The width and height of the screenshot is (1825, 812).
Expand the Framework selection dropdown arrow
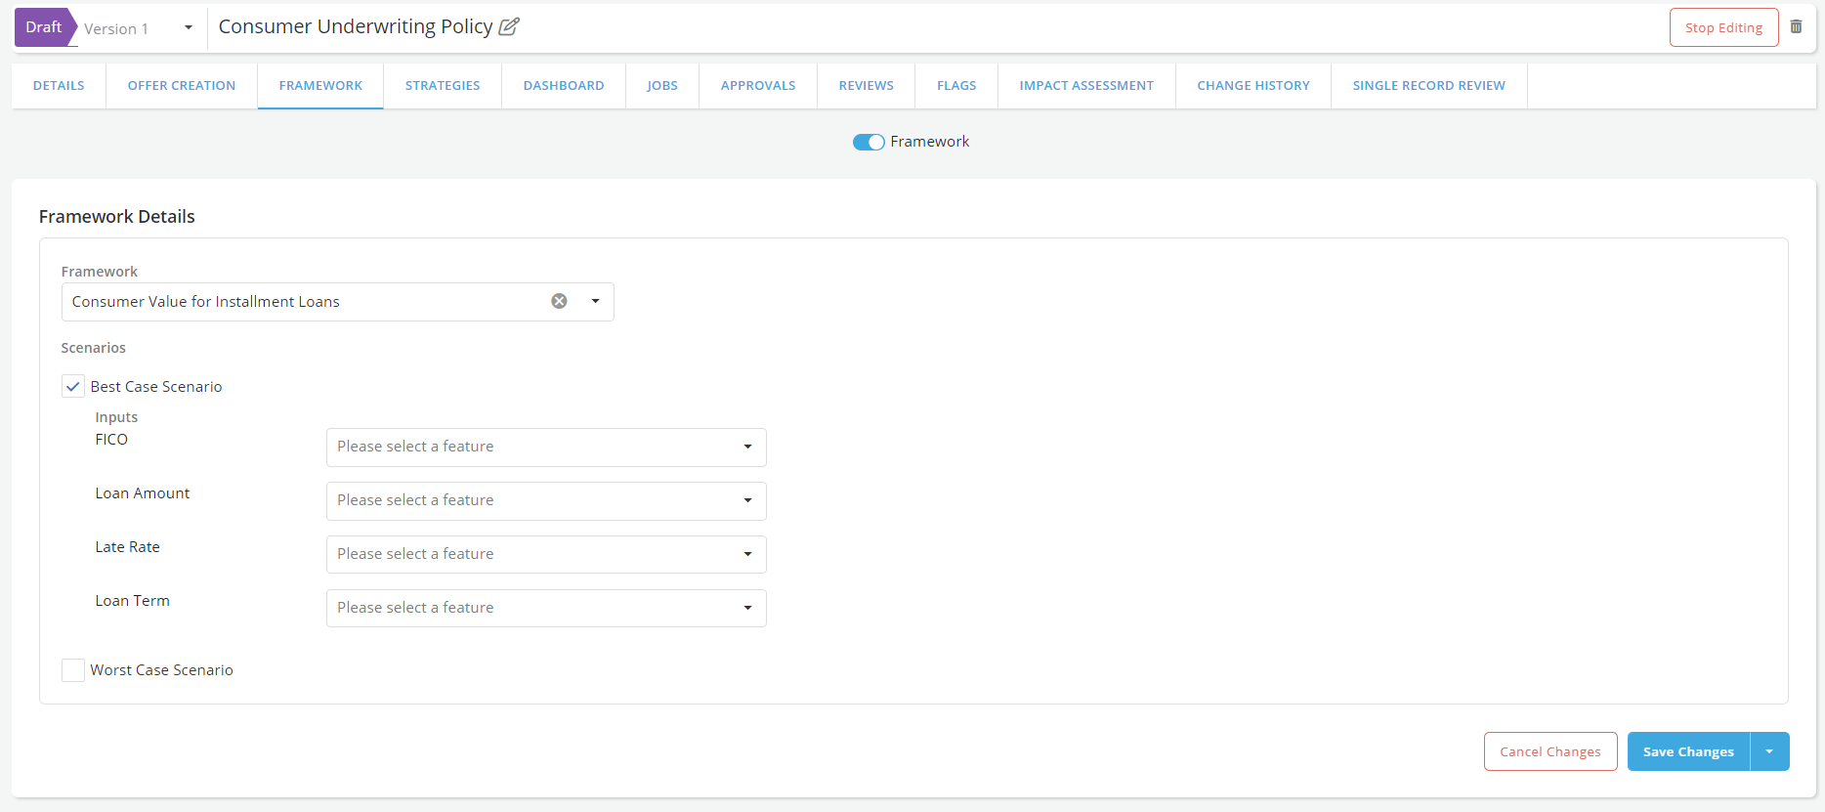point(595,301)
